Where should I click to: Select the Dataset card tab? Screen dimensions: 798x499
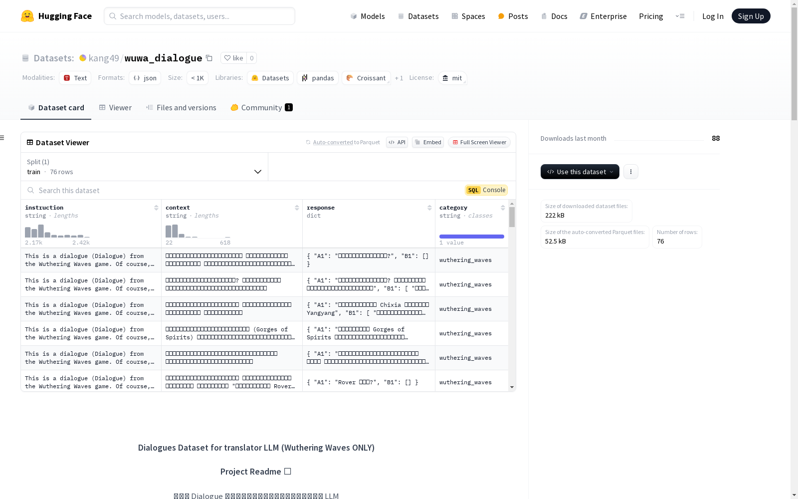(x=56, y=107)
